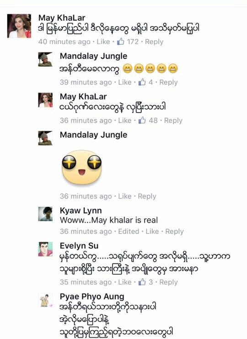Reply to Evelyn Su's comment

click(169, 282)
